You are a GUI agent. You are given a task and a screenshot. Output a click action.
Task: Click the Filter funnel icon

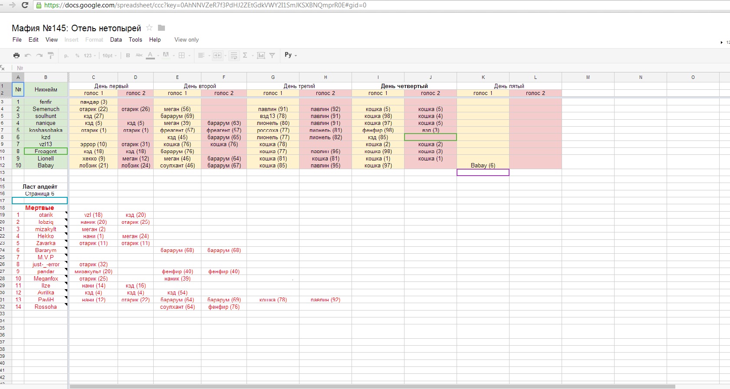pos(272,56)
